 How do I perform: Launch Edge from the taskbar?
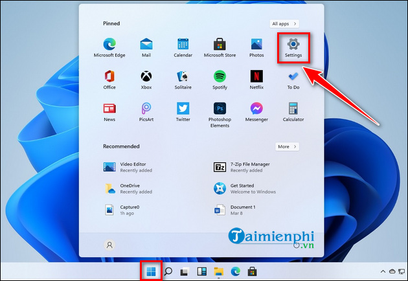click(x=236, y=272)
